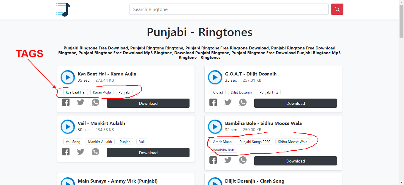Share Kya Baat Hai via Twitter
The width and height of the screenshot is (404, 185).
tap(81, 102)
